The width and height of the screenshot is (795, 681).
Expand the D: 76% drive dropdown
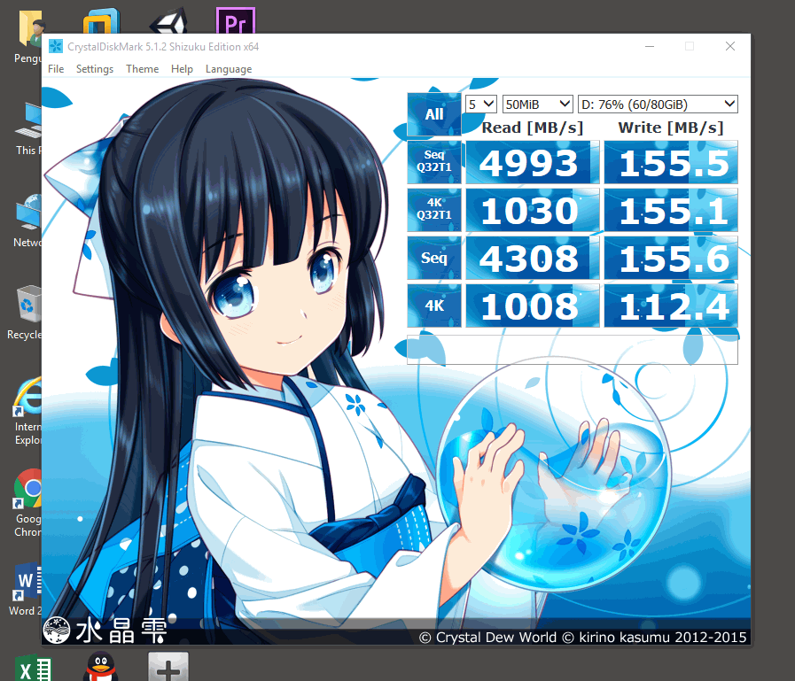[658, 104]
